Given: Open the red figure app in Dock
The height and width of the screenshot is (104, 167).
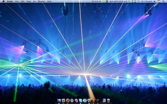Looking at the screenshot, I should click(x=93, y=100).
